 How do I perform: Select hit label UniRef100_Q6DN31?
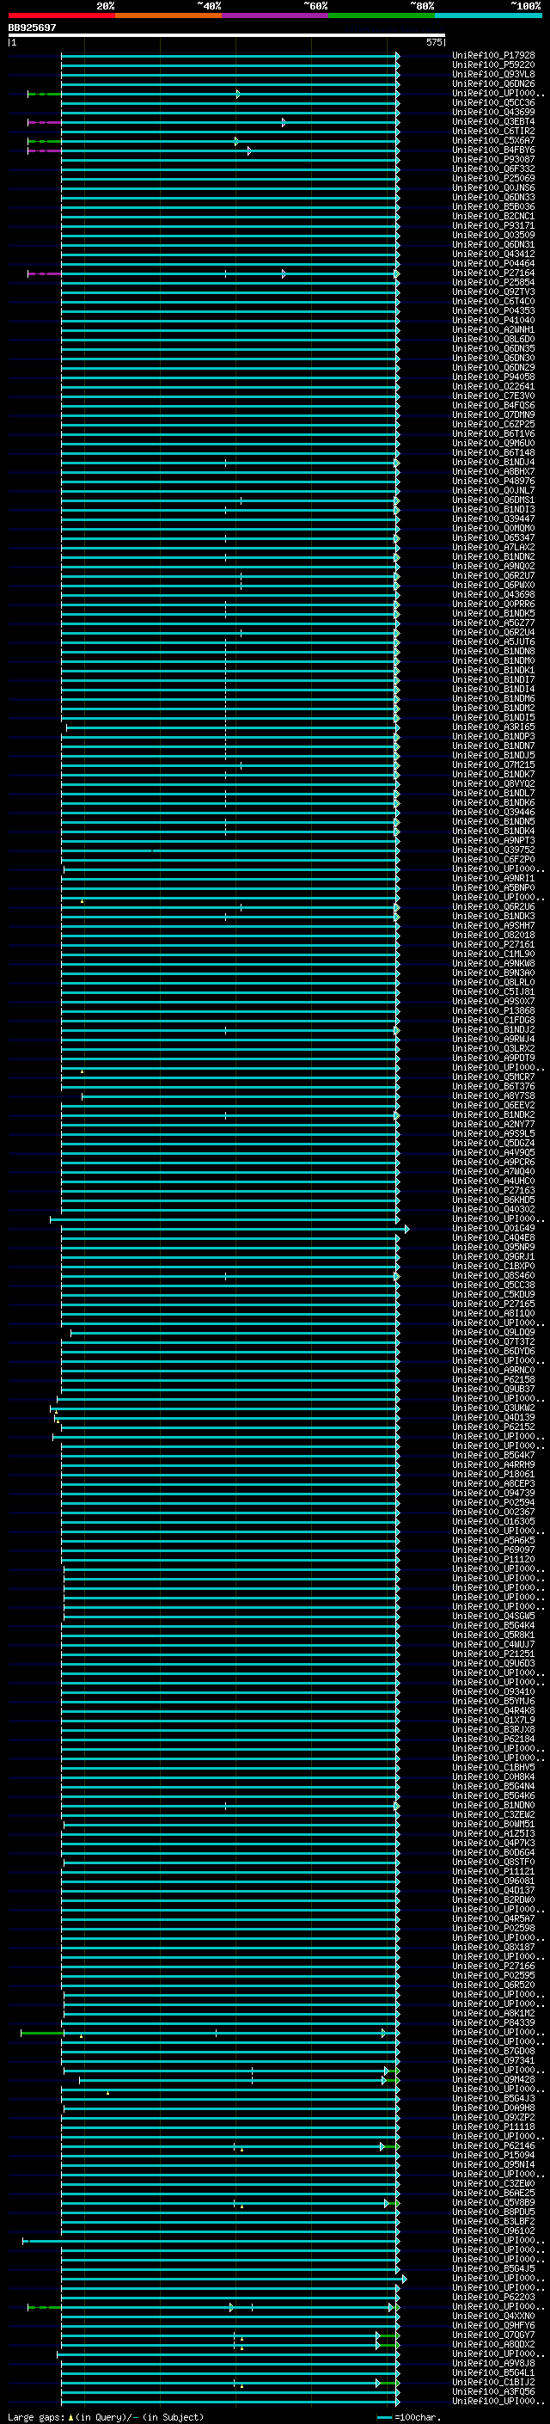492,245
